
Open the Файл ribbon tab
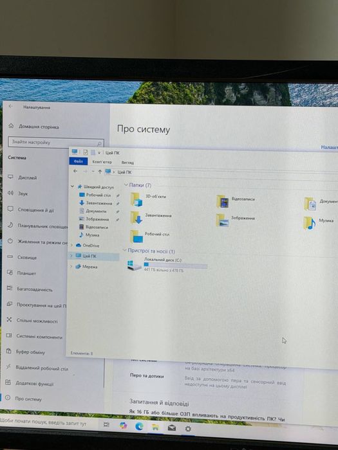78,161
